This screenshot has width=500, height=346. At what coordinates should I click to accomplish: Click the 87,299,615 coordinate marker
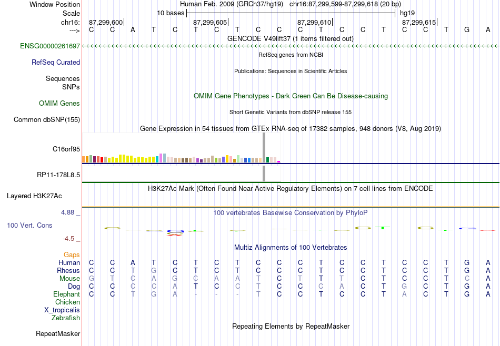coord(419,22)
